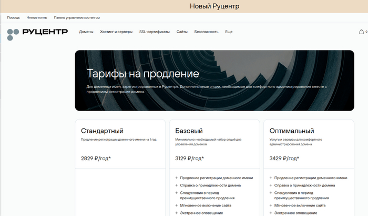Select the Стандартный tariff title
The image size is (368, 216).
(x=102, y=131)
